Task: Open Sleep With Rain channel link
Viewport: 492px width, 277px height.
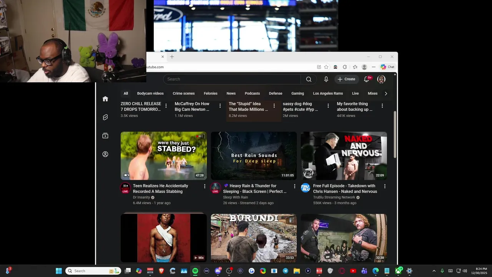Action: click(236, 197)
